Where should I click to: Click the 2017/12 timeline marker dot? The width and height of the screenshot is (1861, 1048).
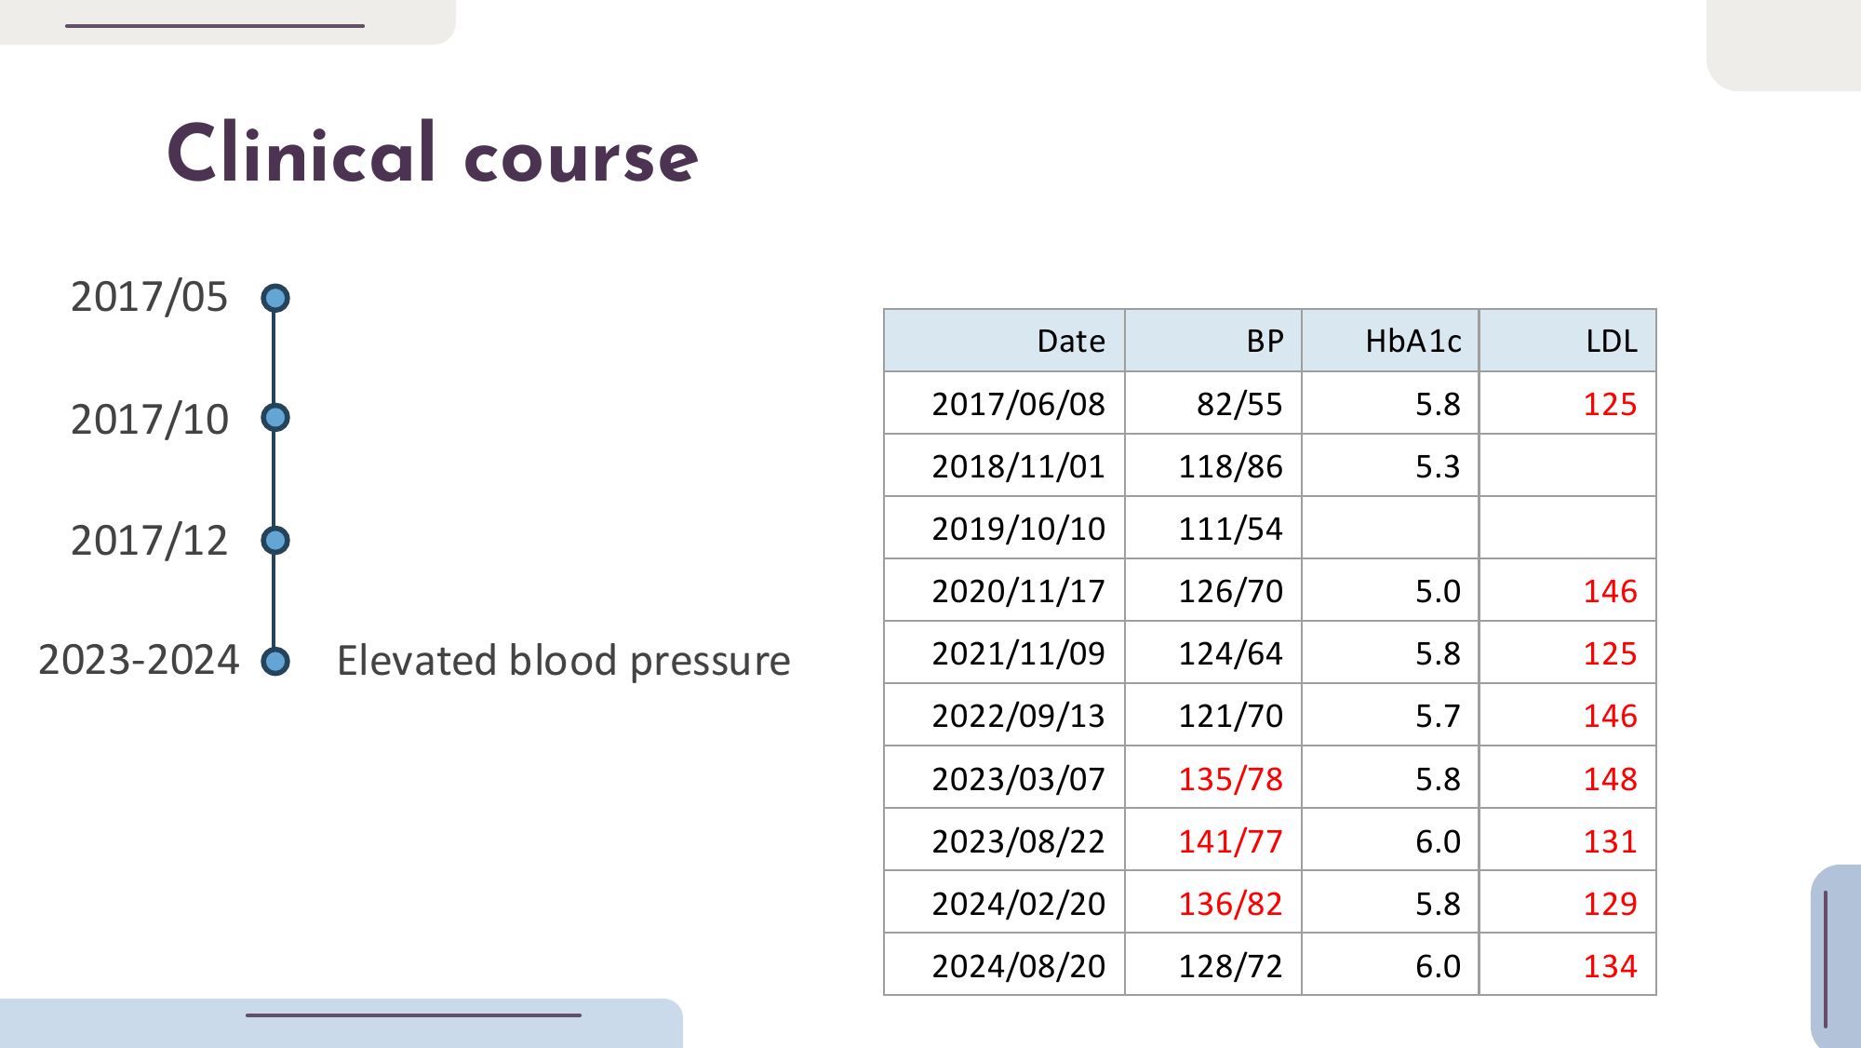[x=274, y=540]
